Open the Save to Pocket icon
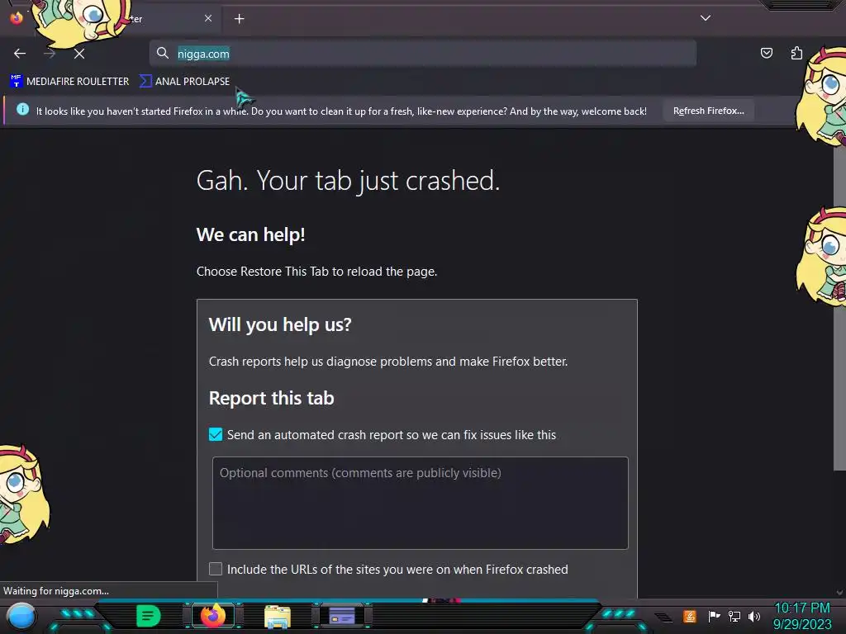 (x=766, y=53)
